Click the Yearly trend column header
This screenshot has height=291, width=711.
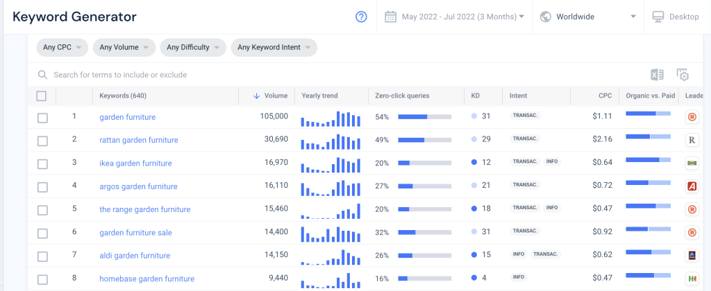(x=319, y=96)
